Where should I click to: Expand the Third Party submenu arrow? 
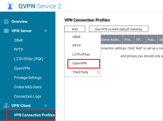(98, 72)
